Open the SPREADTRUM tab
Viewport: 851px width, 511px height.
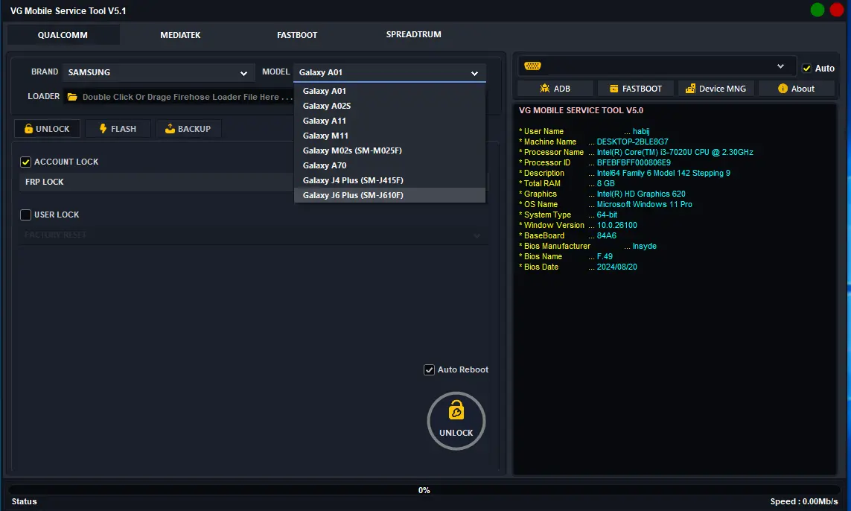[x=413, y=34]
